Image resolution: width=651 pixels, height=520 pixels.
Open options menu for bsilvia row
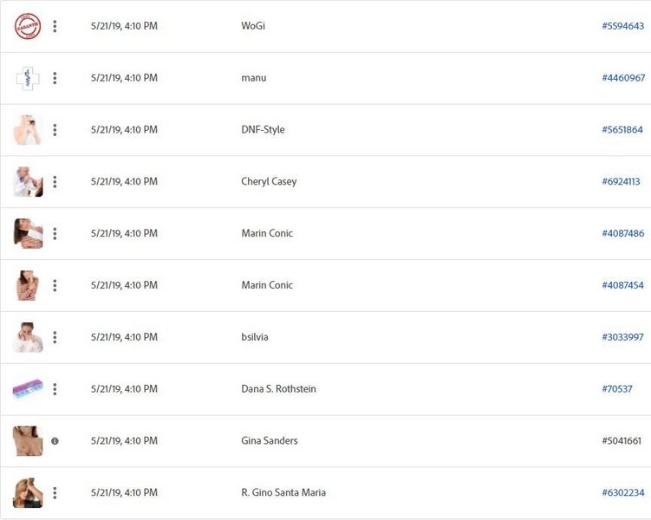click(55, 337)
